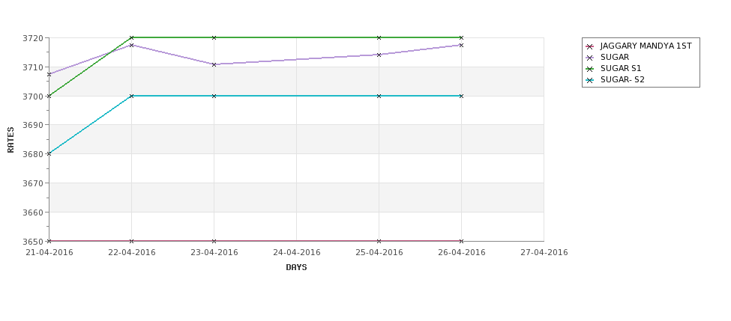
Task: Click the SUGAR S1 legend label
Action: (621, 68)
